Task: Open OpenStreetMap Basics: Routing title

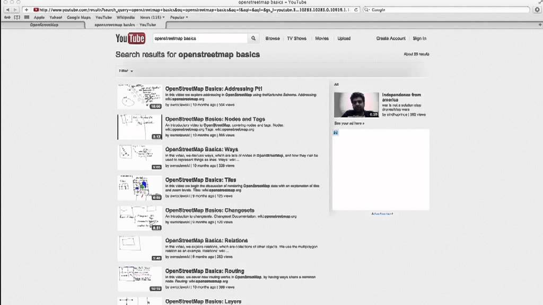Action: [205, 271]
